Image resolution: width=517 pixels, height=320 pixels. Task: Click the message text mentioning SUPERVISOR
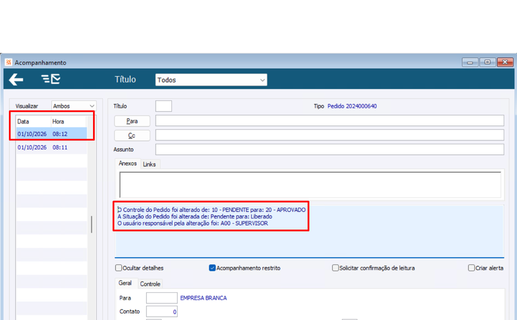[x=193, y=223]
